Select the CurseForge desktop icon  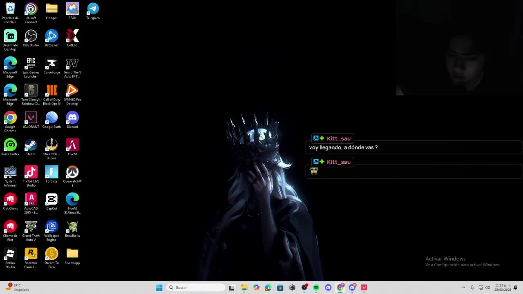coord(51,66)
